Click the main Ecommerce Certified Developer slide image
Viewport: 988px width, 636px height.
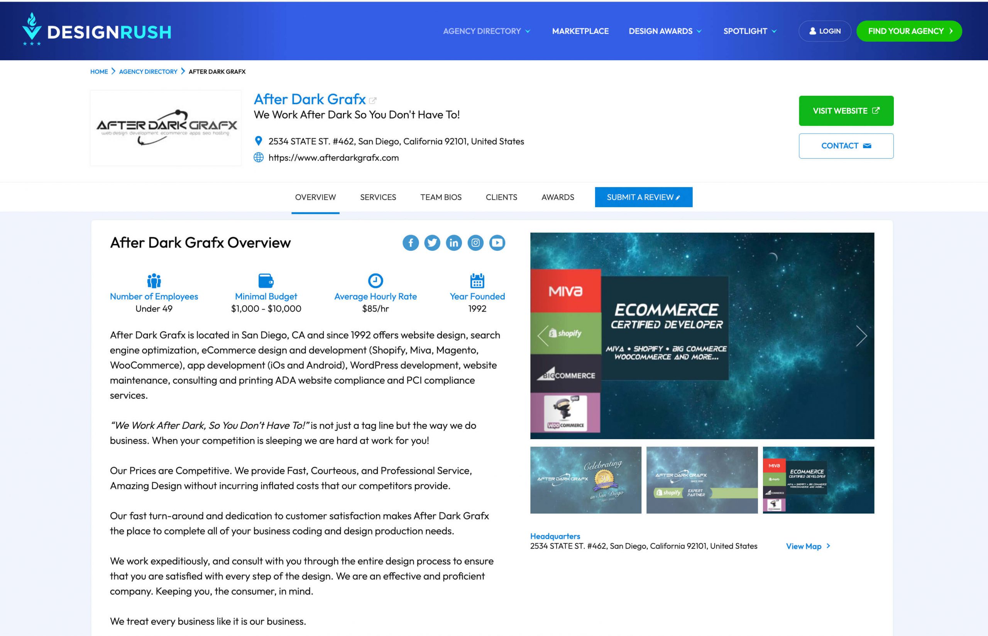coord(702,336)
